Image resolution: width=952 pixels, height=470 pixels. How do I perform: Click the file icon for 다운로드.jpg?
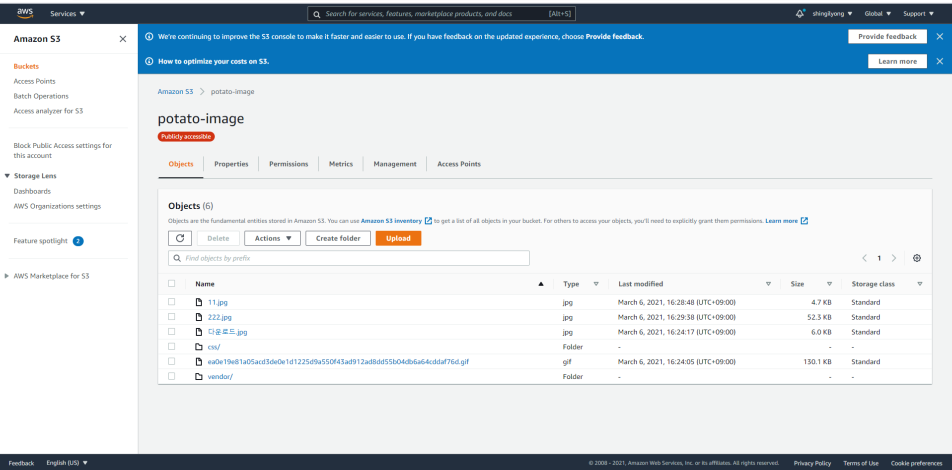[199, 332]
